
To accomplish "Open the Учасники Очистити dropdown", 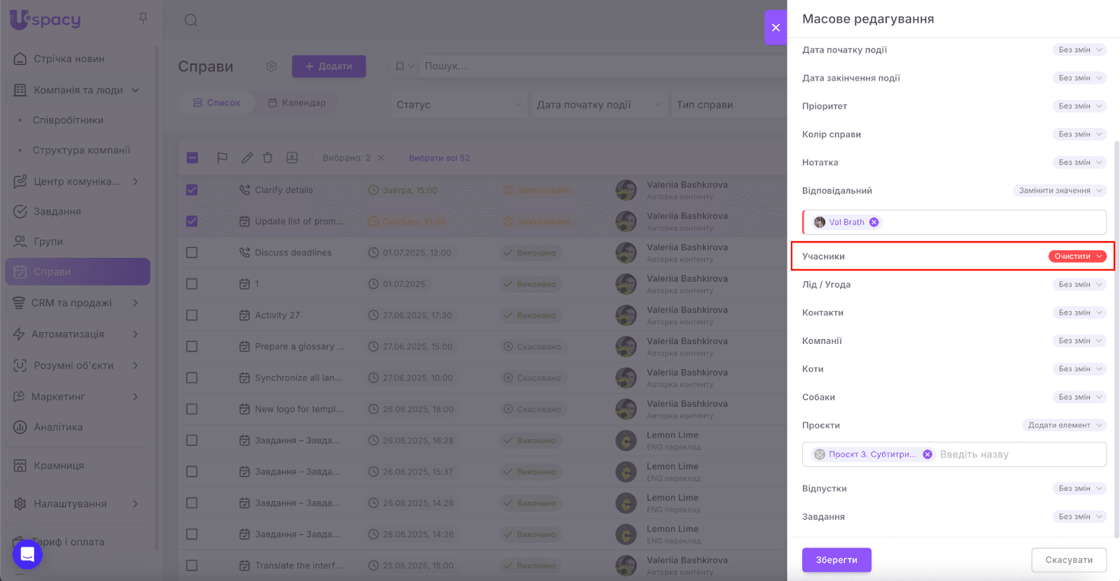I will click(1077, 257).
